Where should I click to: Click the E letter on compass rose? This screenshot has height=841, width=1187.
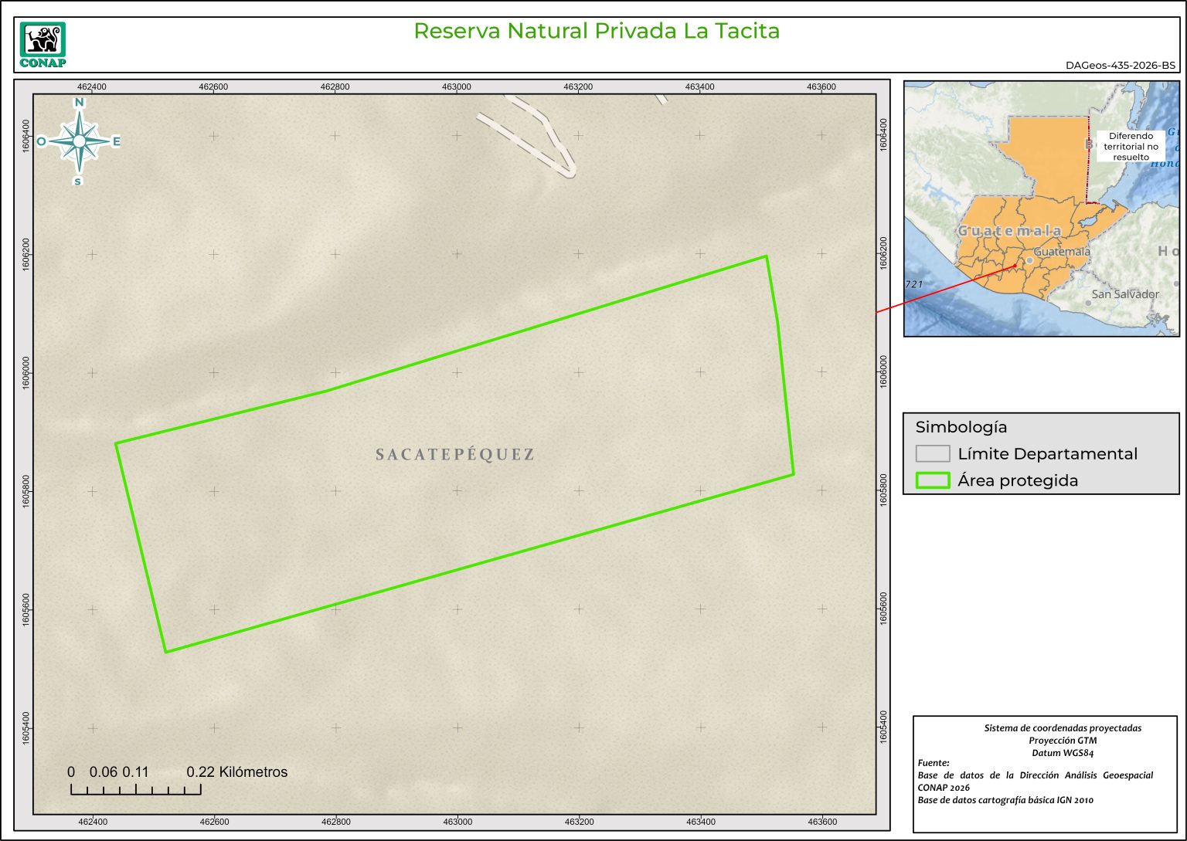coord(117,141)
